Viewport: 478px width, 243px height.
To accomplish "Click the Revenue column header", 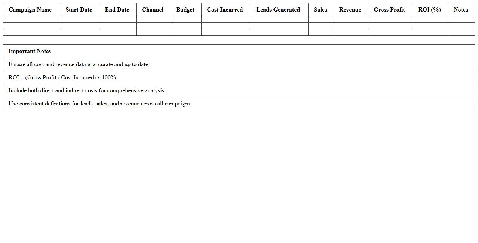I will [350, 10].
